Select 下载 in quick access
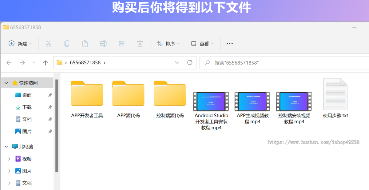This screenshot has width=369, height=190. pos(27,107)
